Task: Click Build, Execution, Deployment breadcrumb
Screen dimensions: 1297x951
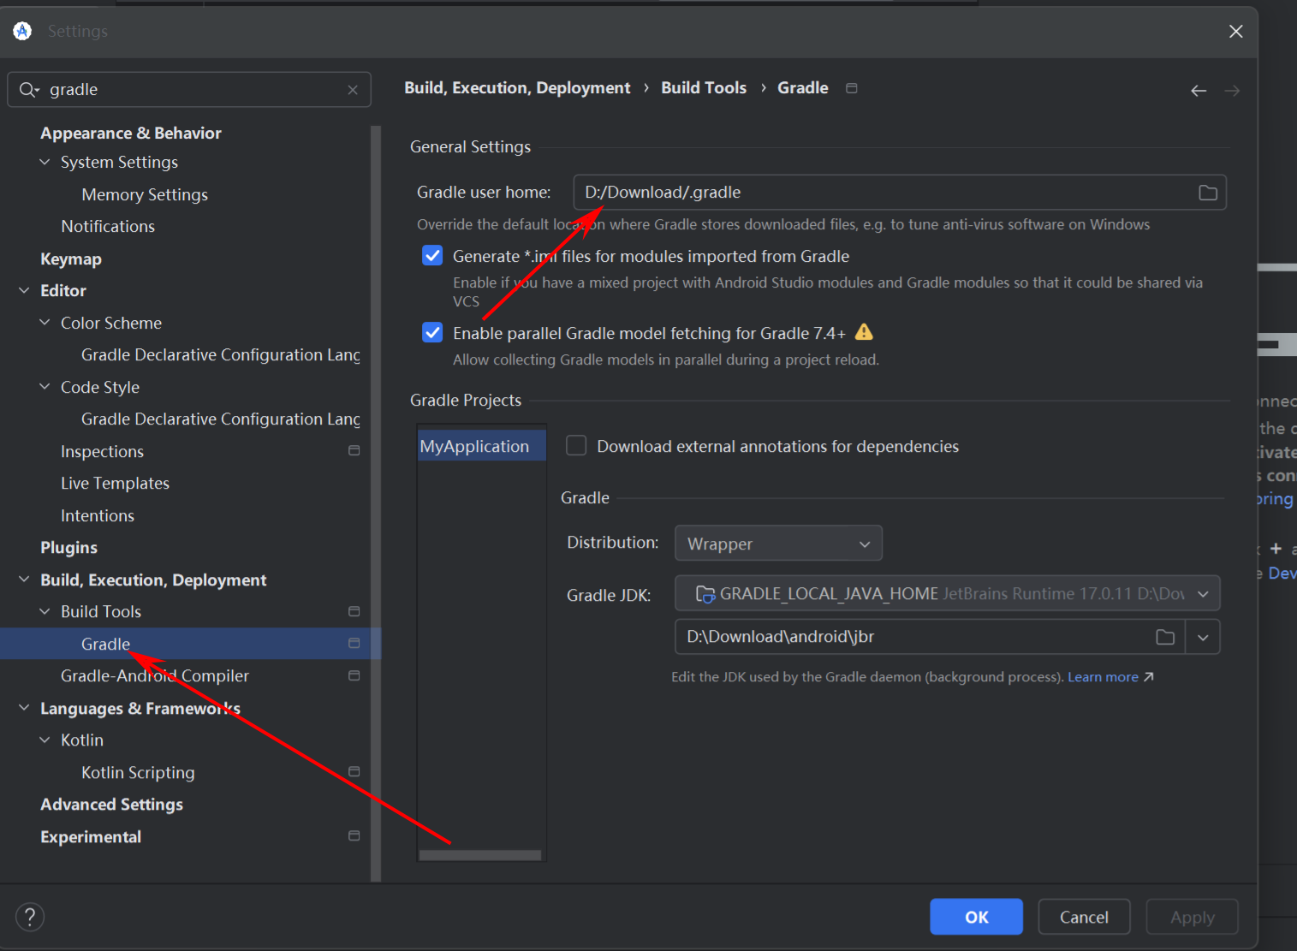Action: tap(517, 87)
